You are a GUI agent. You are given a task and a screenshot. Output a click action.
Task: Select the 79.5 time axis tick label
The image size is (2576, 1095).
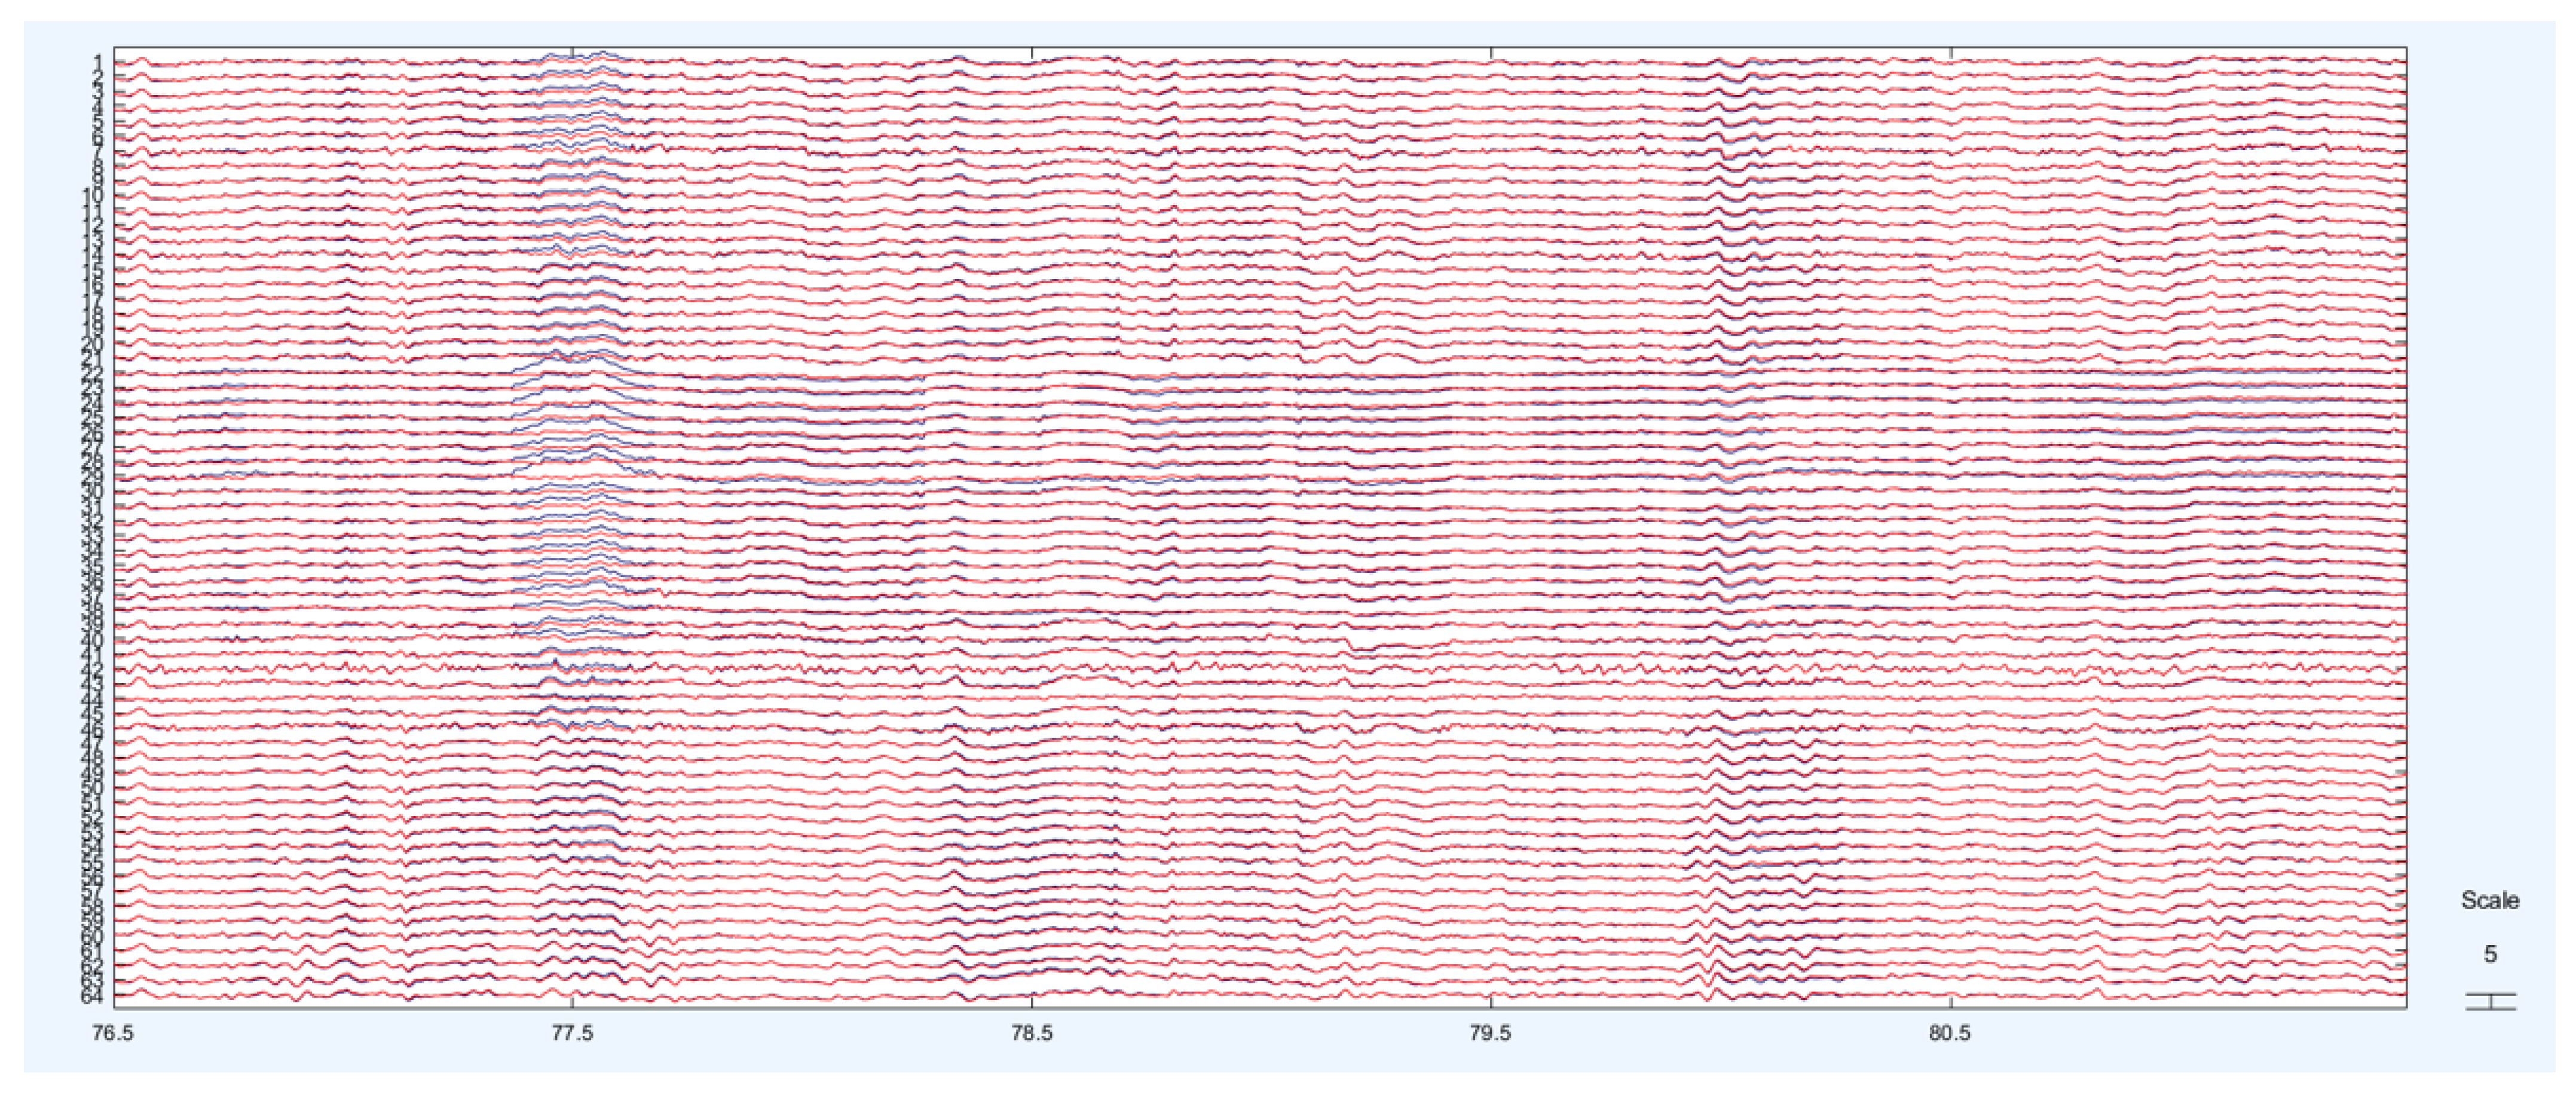[x=1490, y=1033]
